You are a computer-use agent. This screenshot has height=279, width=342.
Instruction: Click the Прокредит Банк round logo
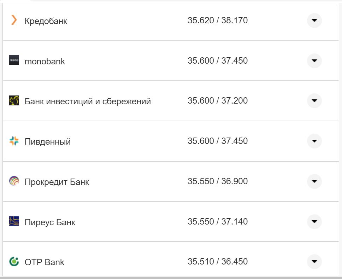pos(14,181)
